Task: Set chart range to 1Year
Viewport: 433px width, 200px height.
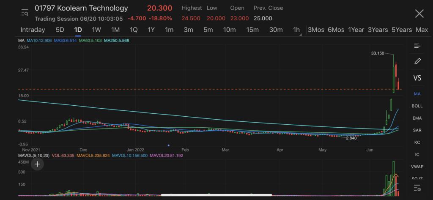Action: 356,30
